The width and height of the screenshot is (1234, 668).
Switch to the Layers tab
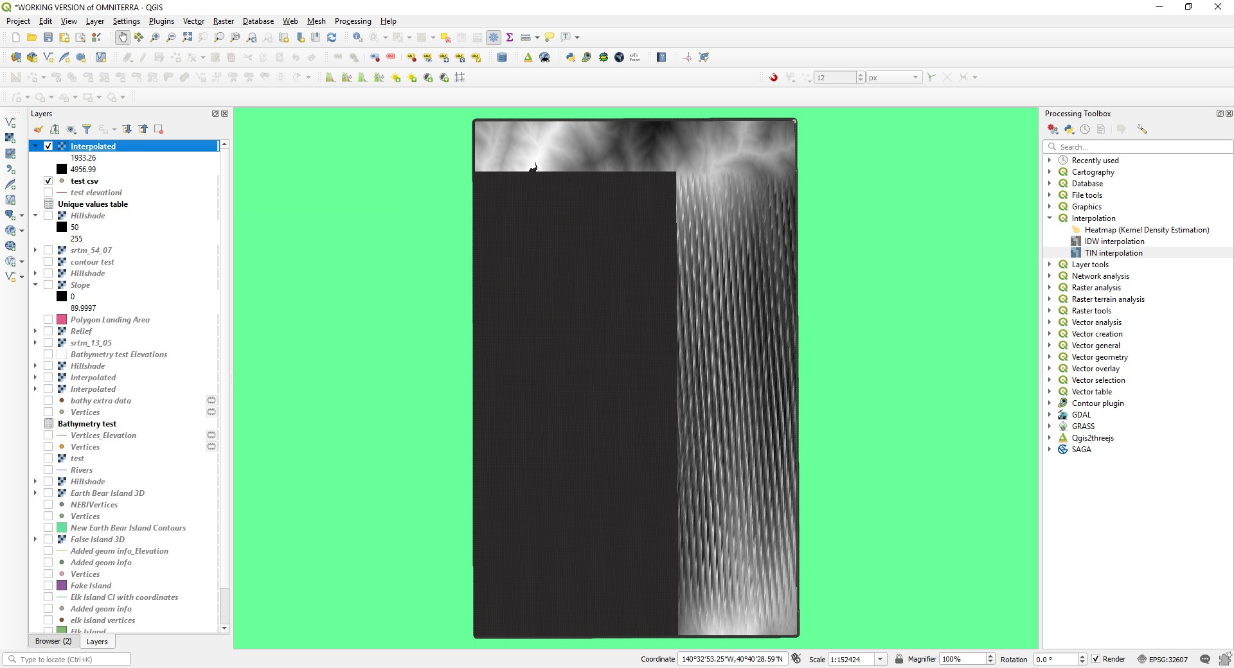pyautogui.click(x=97, y=641)
